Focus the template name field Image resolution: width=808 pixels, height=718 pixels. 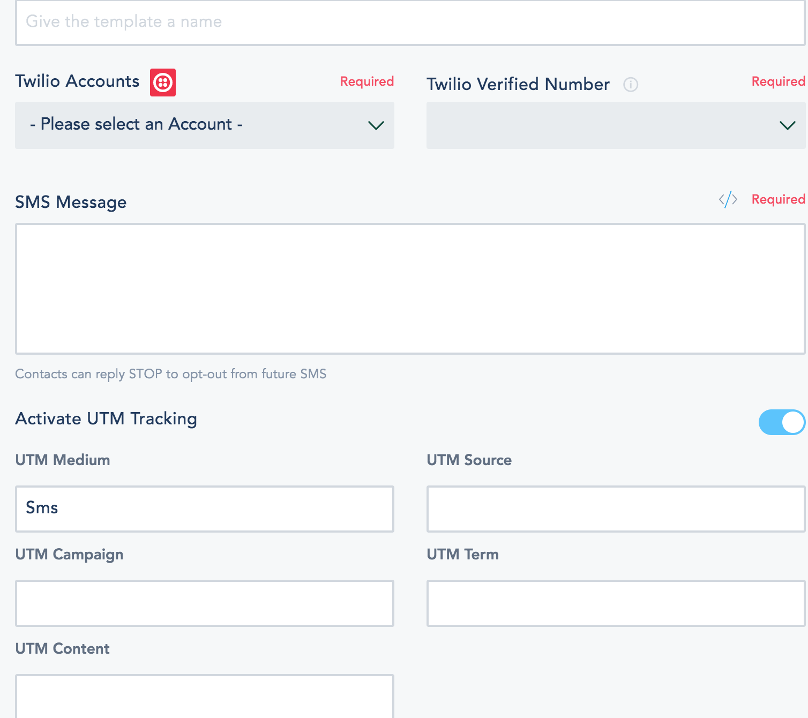pyautogui.click(x=410, y=23)
